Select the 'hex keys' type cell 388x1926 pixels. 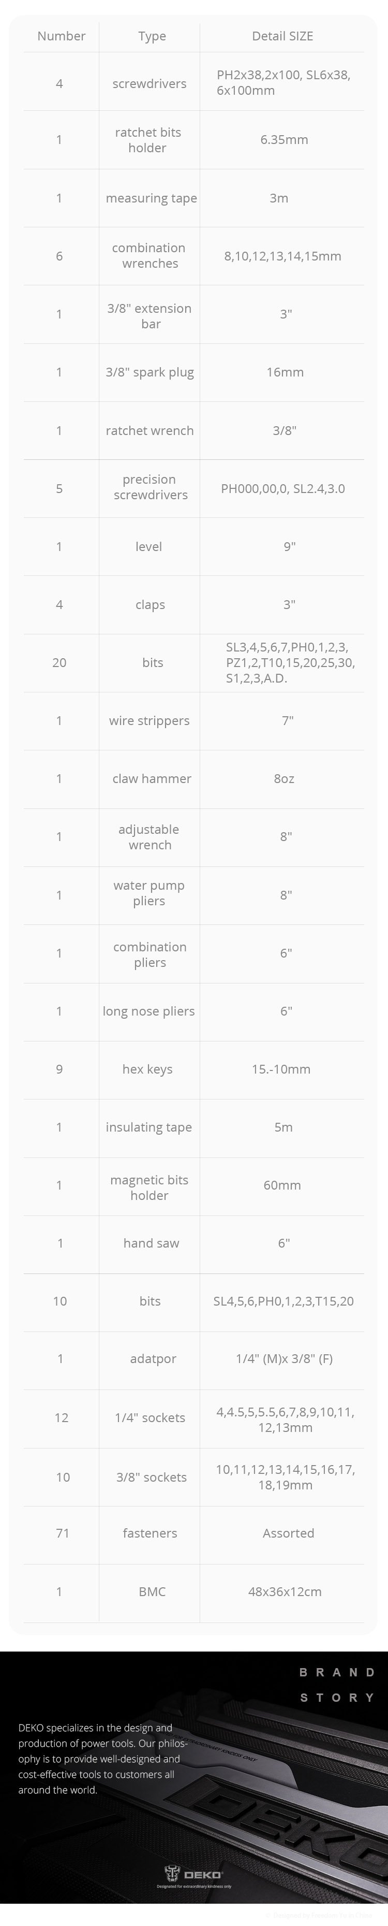pos(147,1069)
